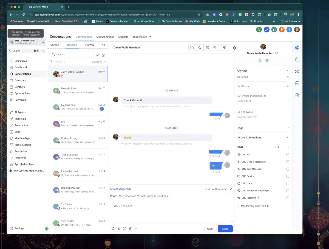Open contact profile external link icon
The height and width of the screenshot is (249, 329).
[x=277, y=53]
